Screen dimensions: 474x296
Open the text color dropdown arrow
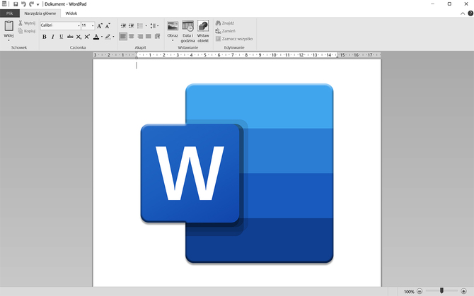[102, 37]
